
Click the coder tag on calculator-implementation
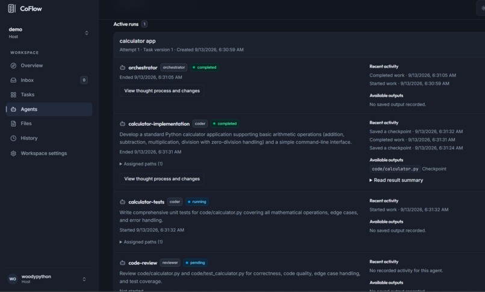coord(200,124)
